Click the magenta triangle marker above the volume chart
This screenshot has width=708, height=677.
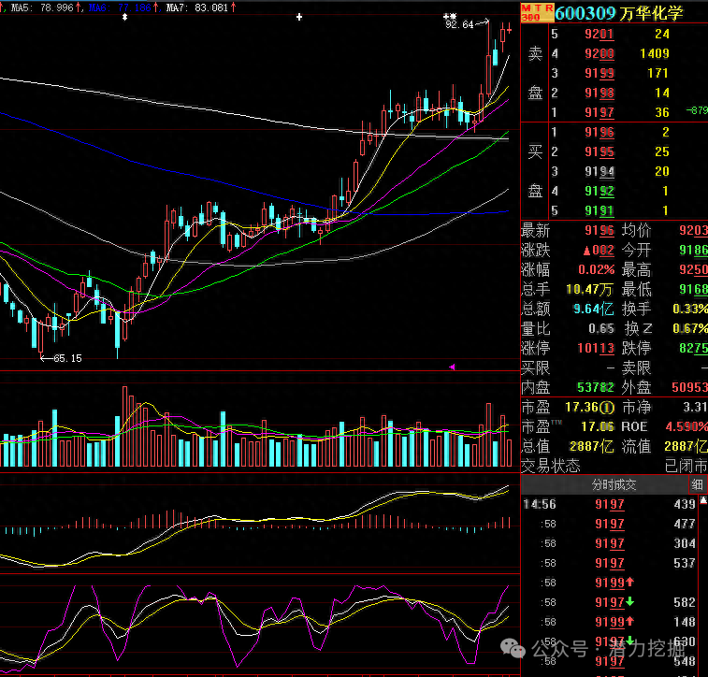[x=452, y=367]
